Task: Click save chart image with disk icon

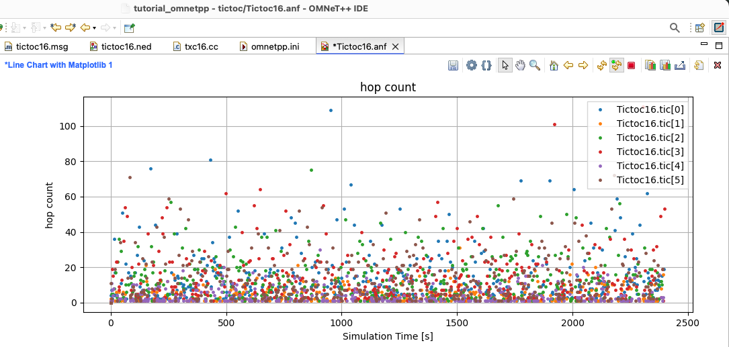Action: (x=665, y=66)
